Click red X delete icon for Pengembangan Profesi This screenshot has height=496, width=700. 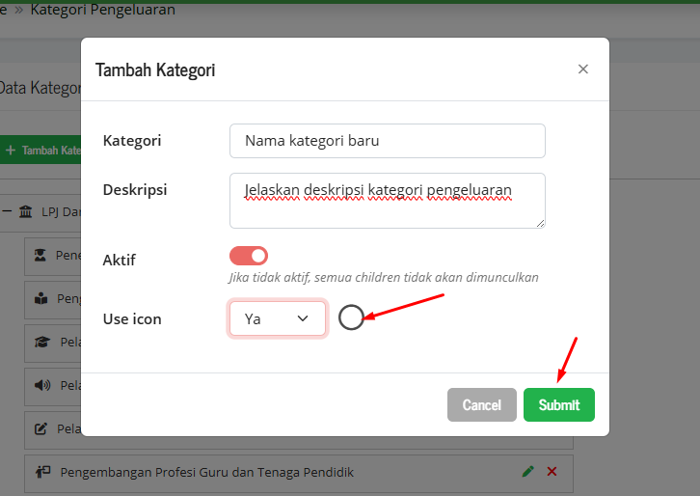pyautogui.click(x=552, y=472)
